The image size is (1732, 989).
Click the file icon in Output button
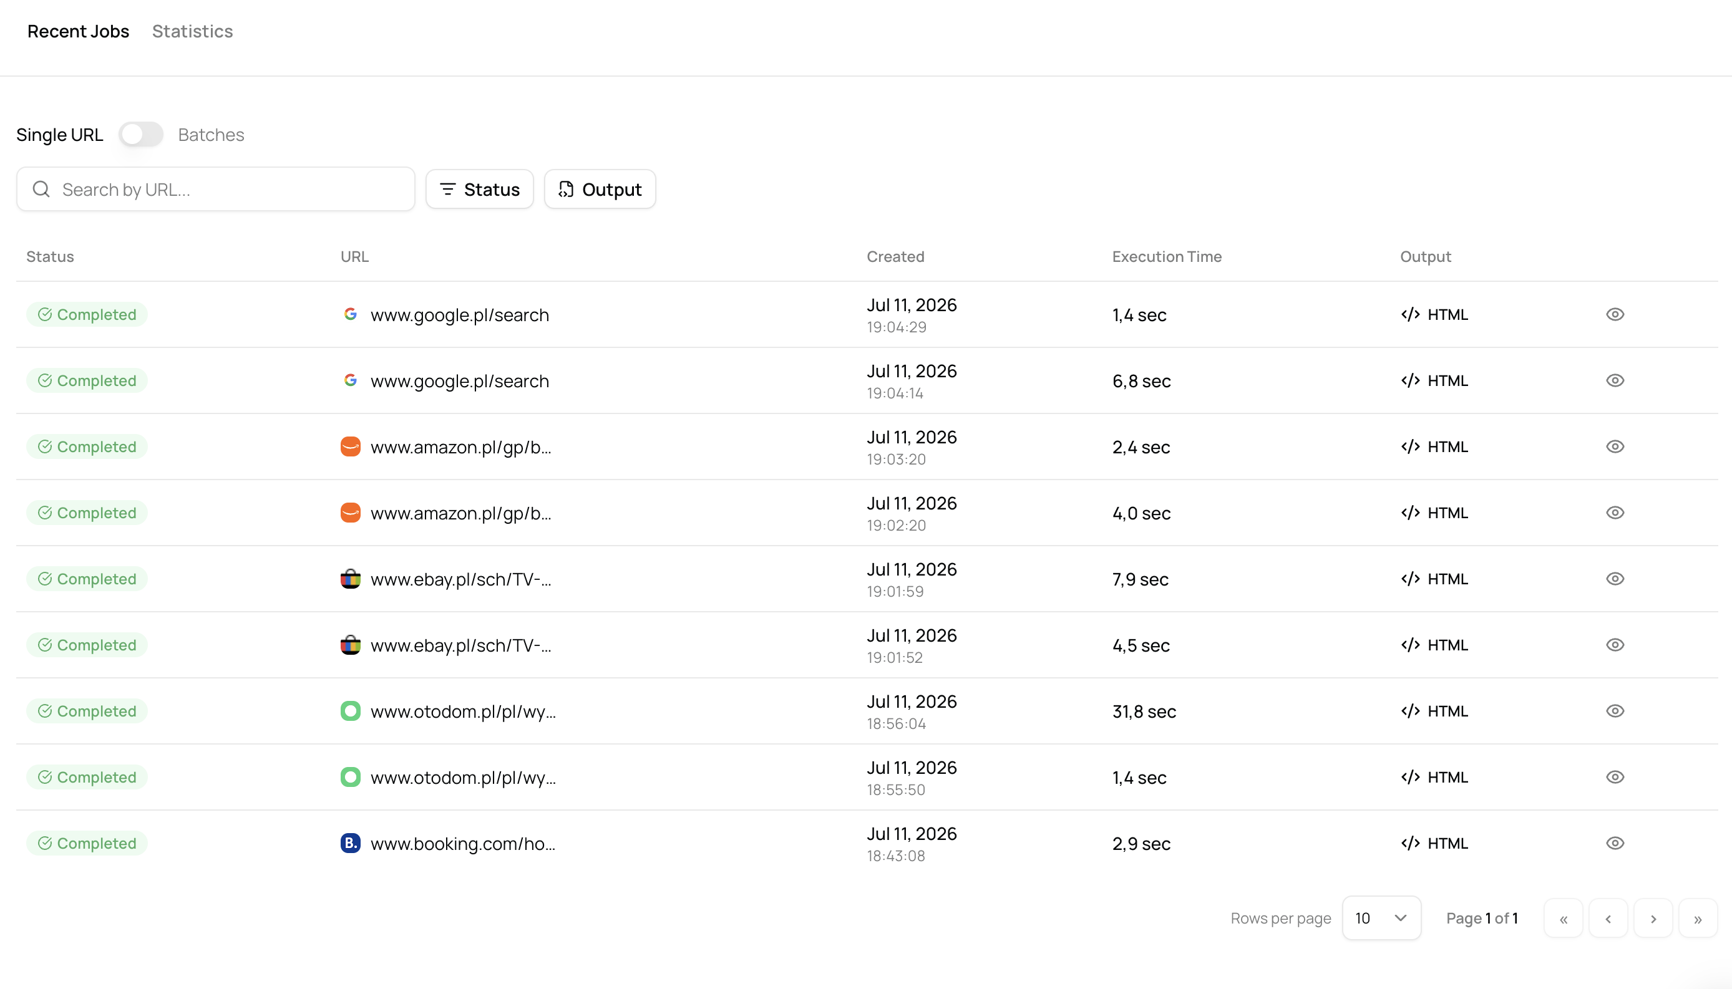(x=566, y=190)
